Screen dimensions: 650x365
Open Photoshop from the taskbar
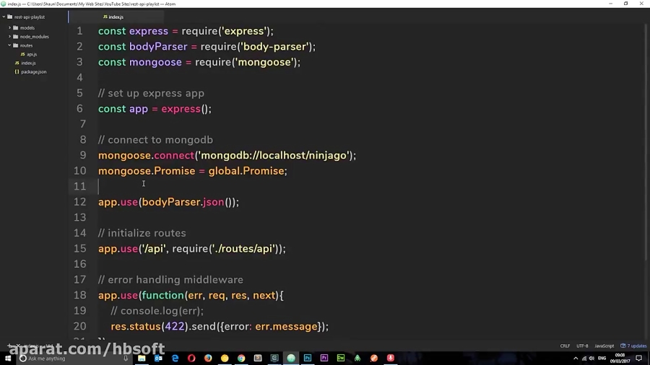[x=308, y=359]
